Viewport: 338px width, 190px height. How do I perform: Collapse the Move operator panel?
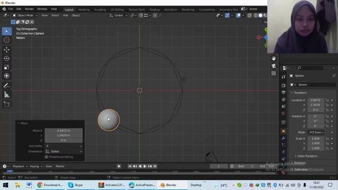click(22, 123)
